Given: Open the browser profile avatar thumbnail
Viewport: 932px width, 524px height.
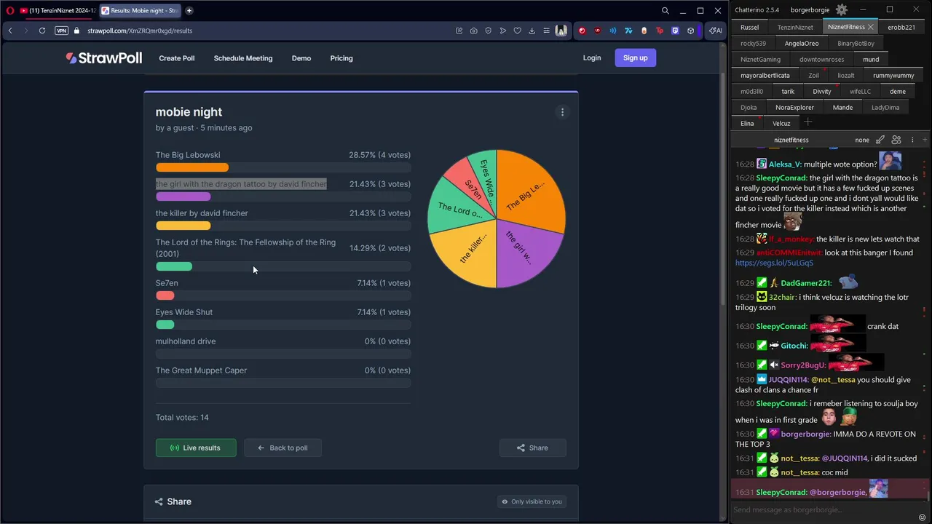Looking at the screenshot, I should [x=561, y=31].
